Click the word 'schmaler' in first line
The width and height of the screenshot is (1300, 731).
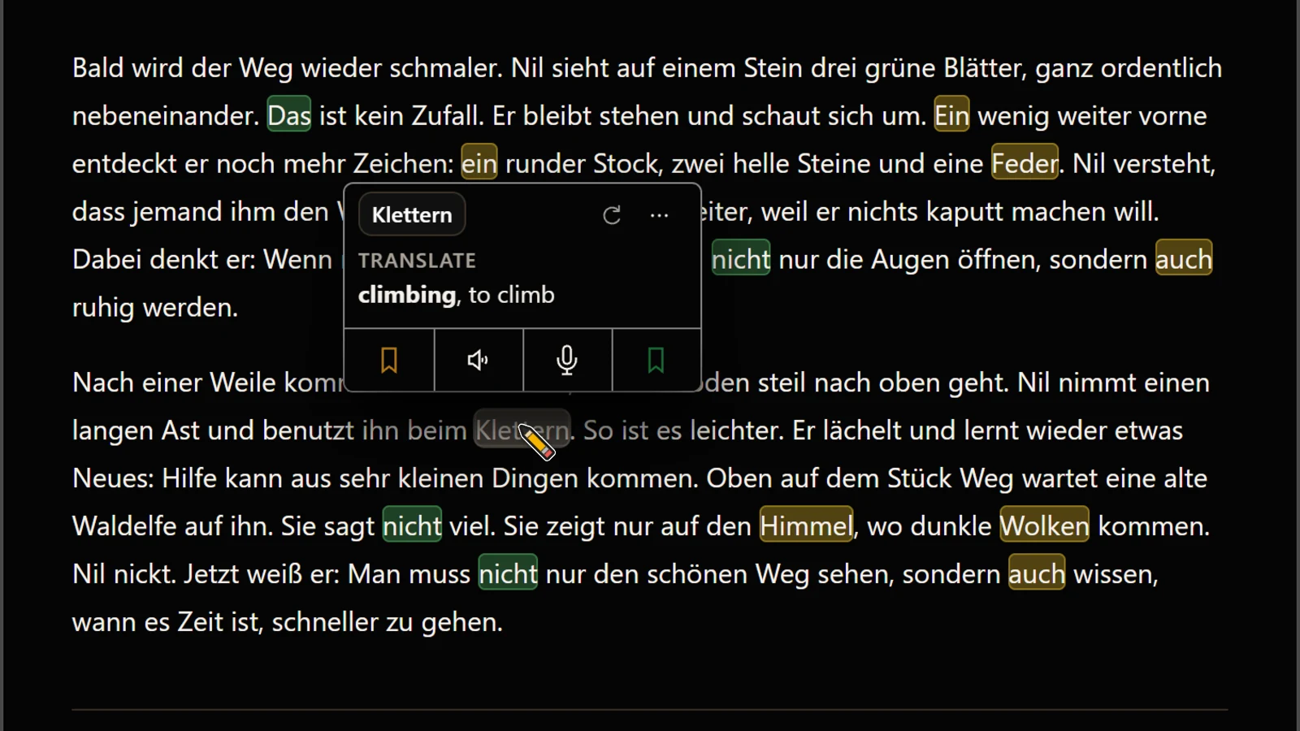443,67
